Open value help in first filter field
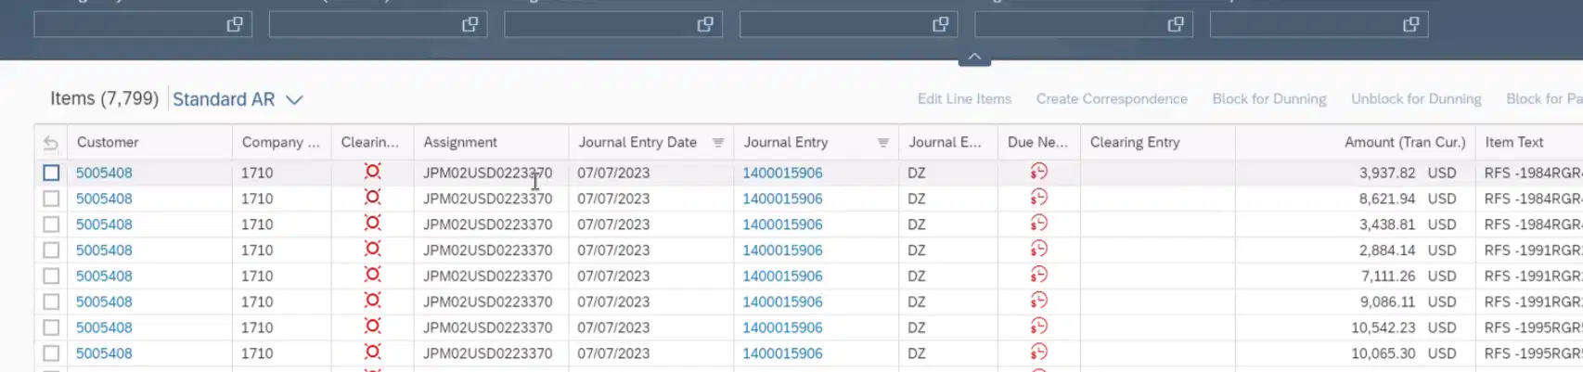The width and height of the screenshot is (1583, 372). 235,25
